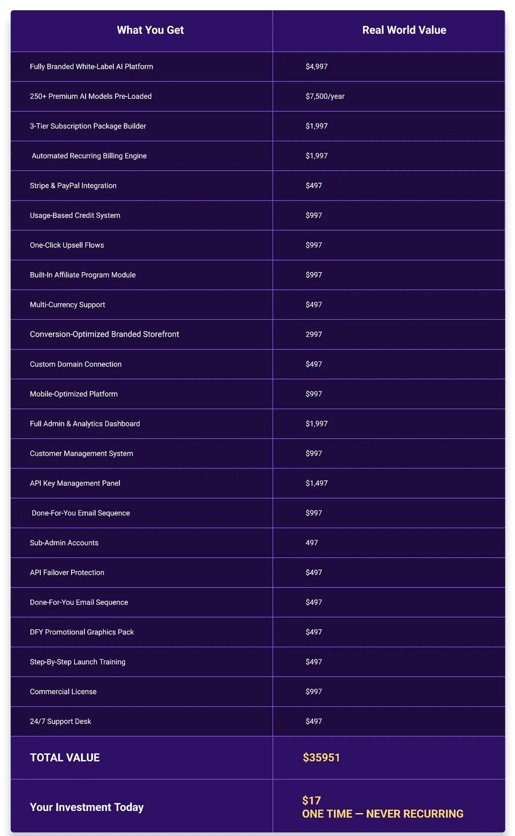Select the Sub-Admin Accounts item

64,543
